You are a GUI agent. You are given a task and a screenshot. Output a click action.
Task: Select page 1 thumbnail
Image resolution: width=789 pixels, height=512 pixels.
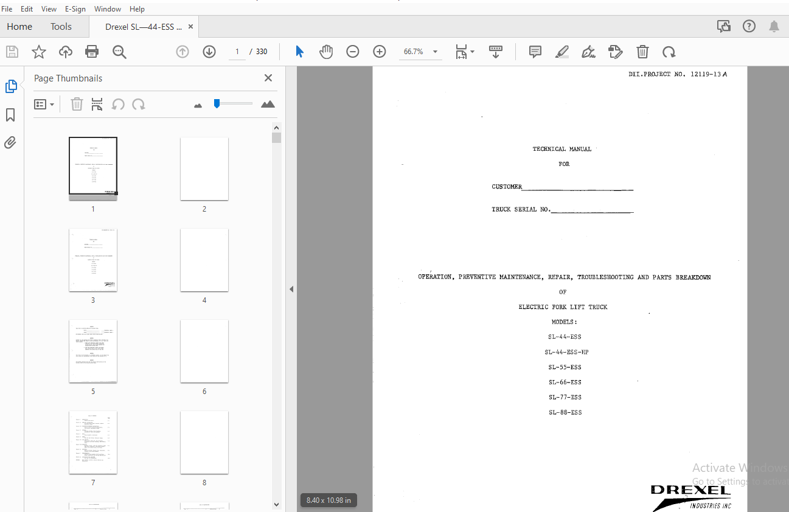pyautogui.click(x=93, y=168)
